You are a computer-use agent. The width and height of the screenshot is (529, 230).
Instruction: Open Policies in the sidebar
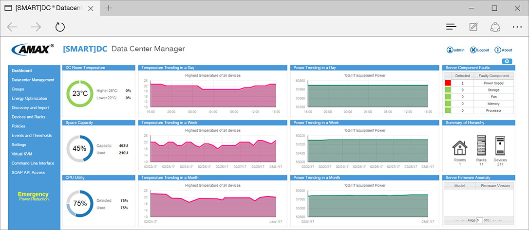[x=19, y=126]
